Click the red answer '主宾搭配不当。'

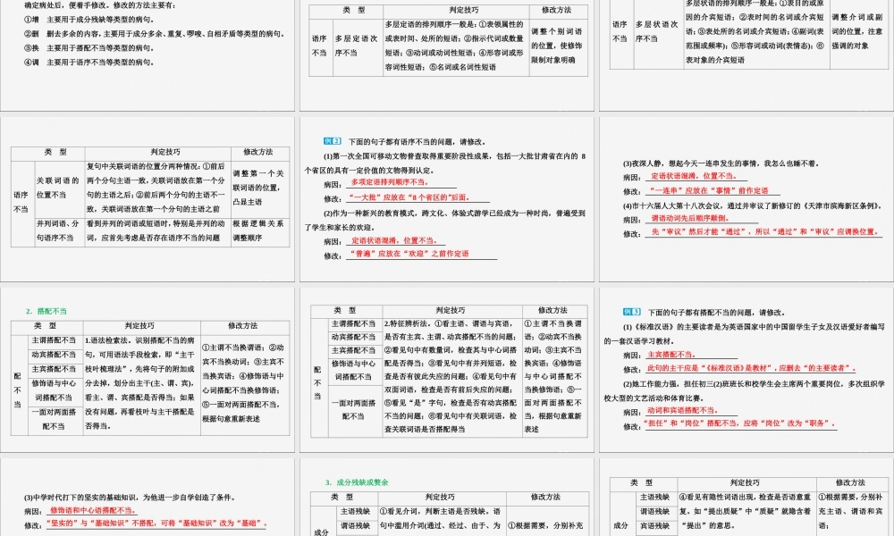pos(671,355)
